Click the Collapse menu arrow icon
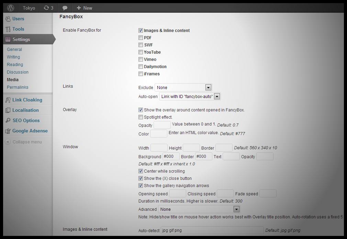 (x=8, y=142)
